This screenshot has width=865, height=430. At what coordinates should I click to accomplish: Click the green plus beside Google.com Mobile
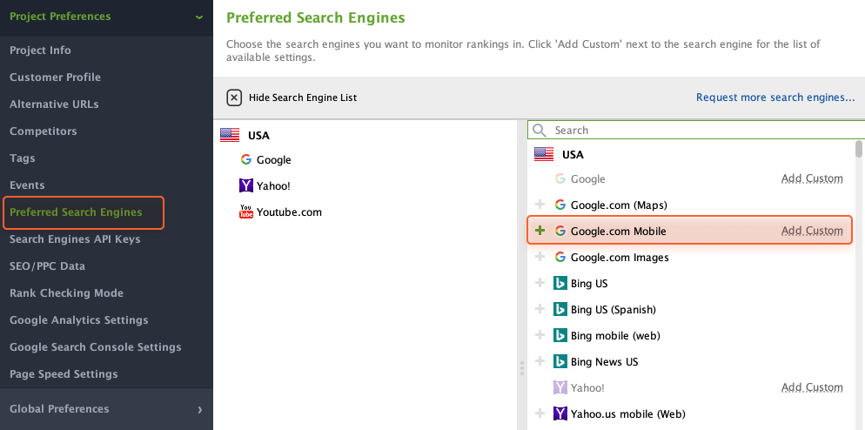540,231
